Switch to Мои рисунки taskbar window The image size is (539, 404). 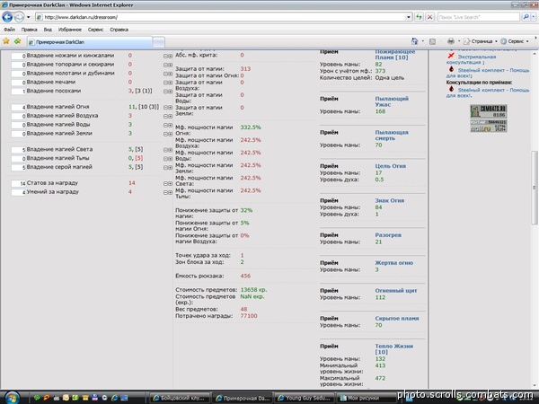(x=366, y=398)
